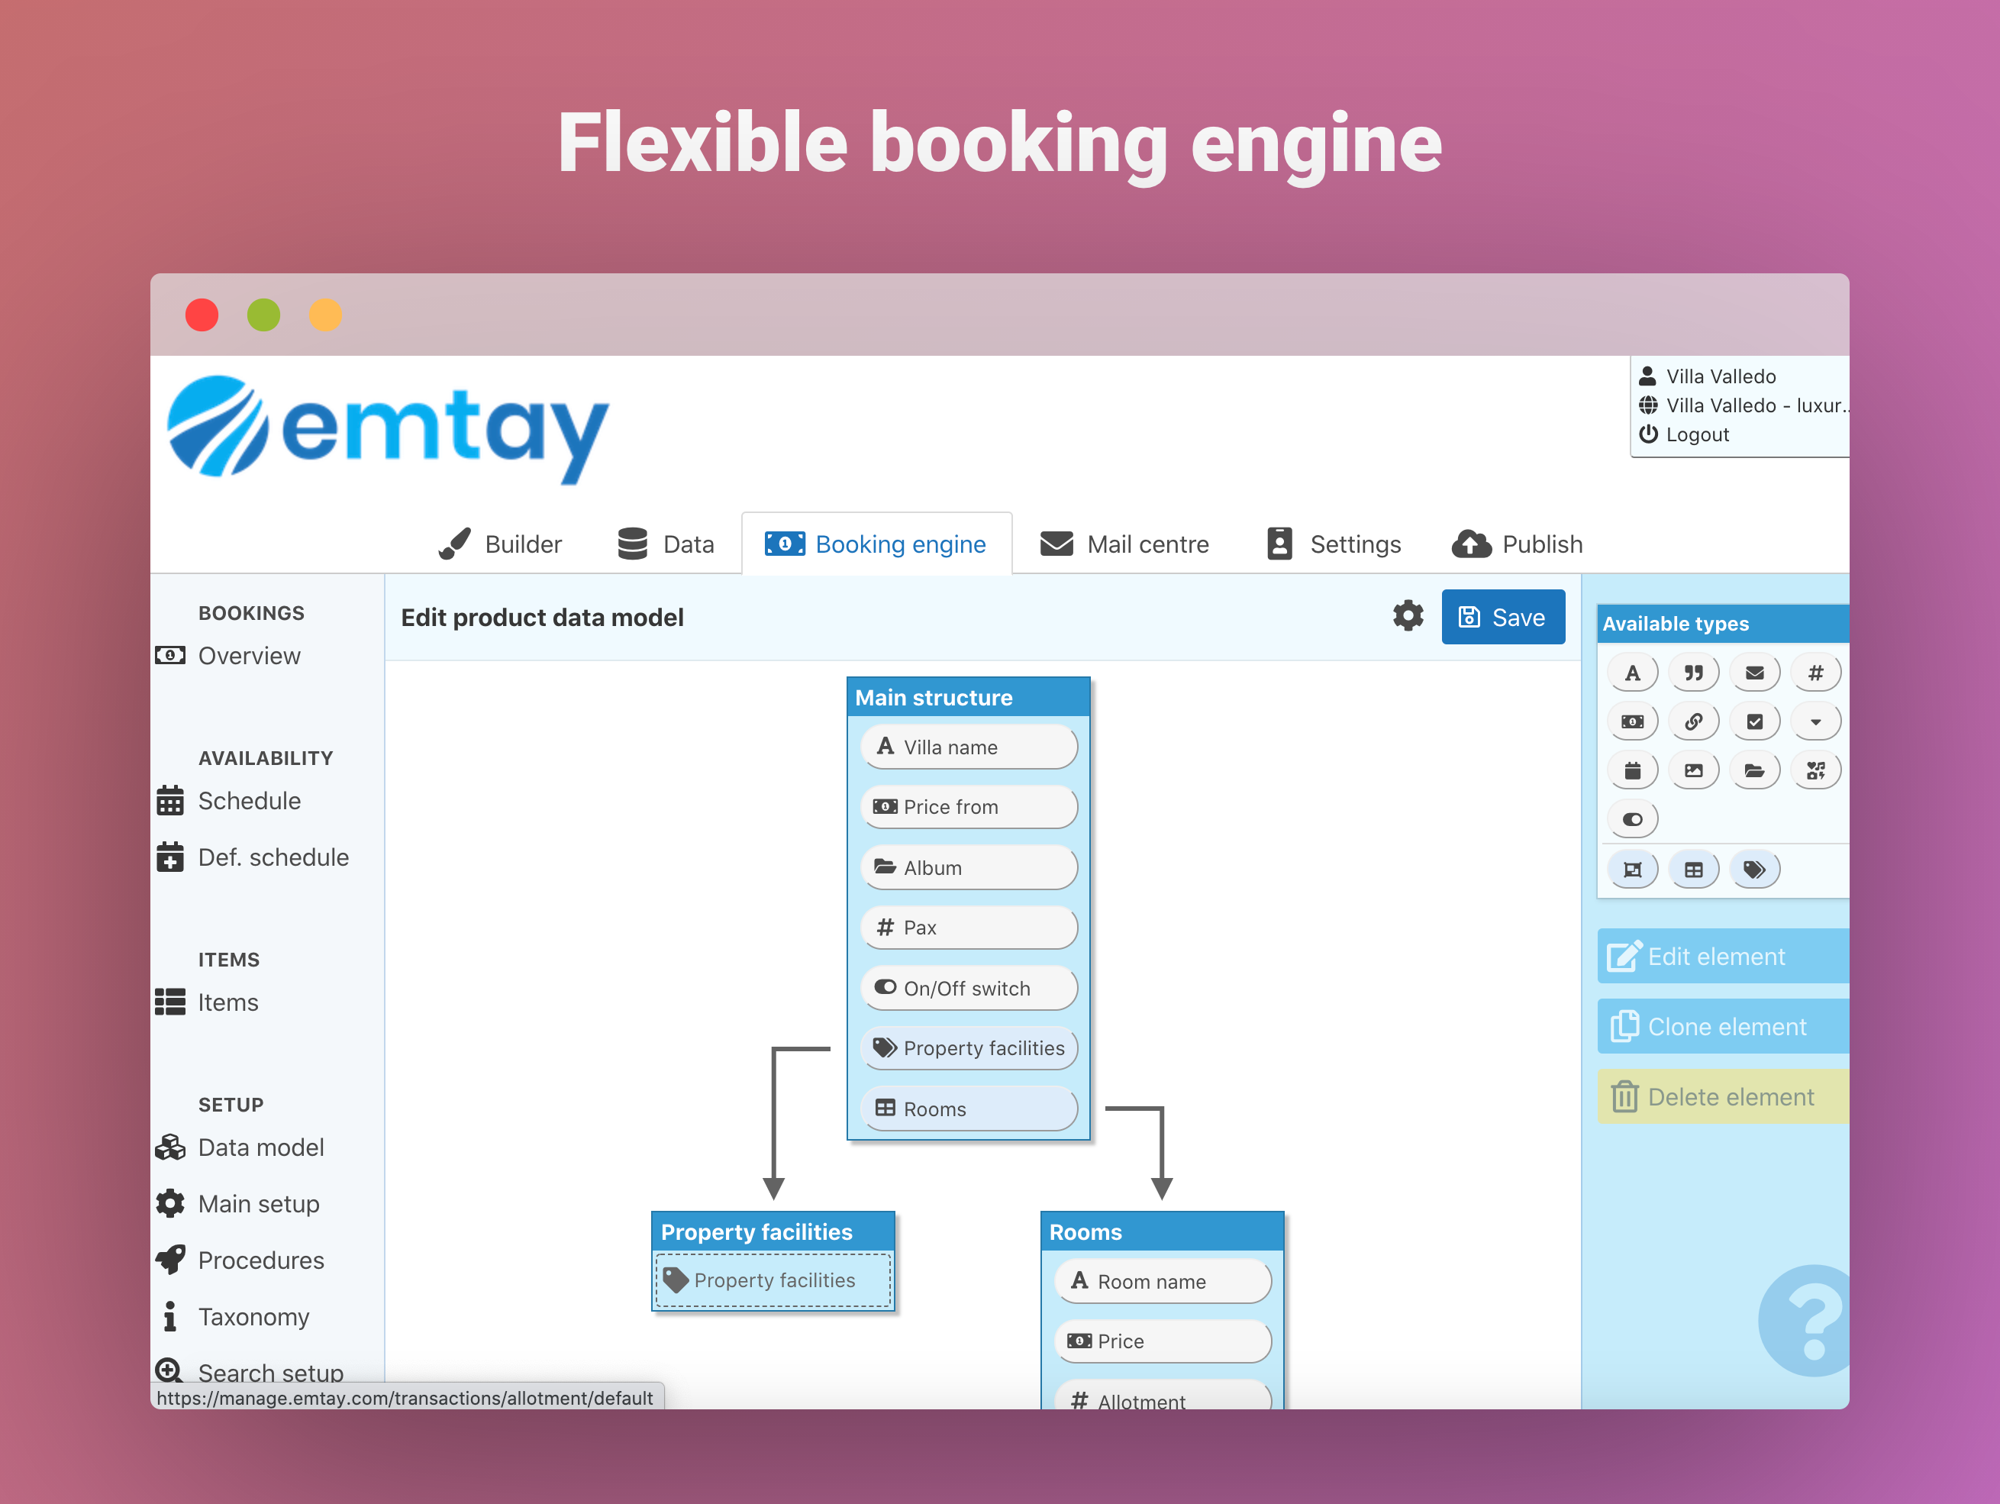Image resolution: width=2000 pixels, height=1504 pixels.
Task: Pick the checkbox type in Available types
Action: coord(1754,721)
